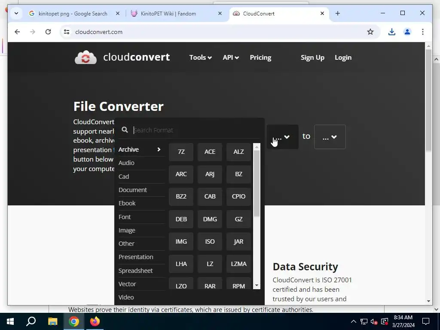Show hidden tray icons chevron

click(354, 321)
